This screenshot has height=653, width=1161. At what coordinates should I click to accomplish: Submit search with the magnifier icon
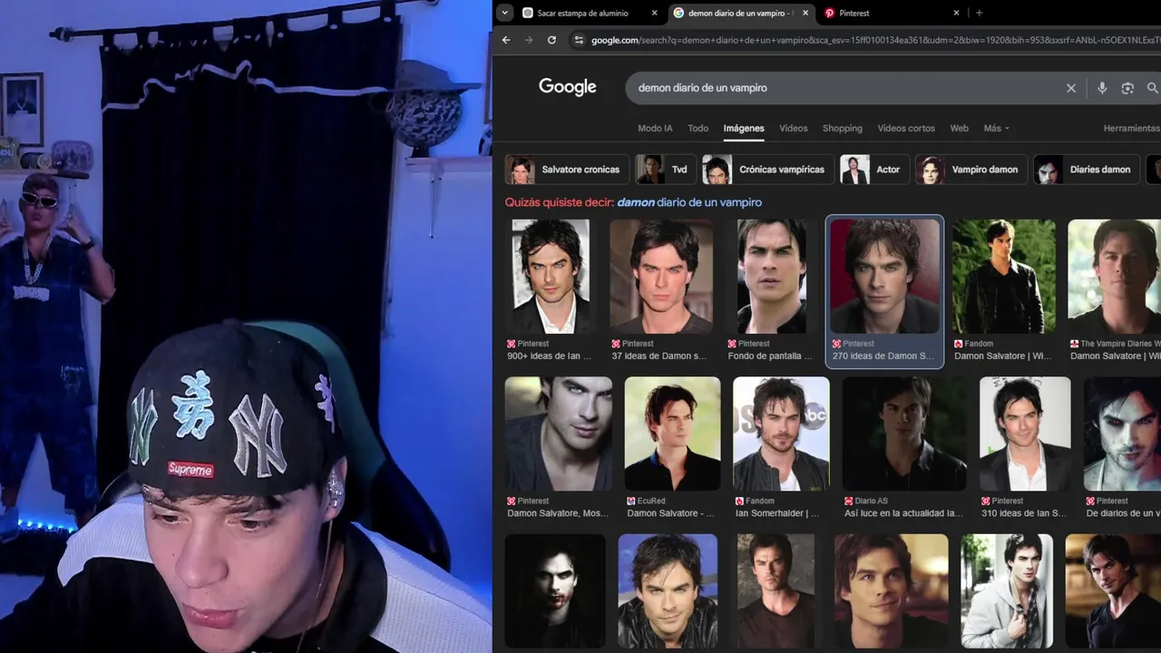(x=1152, y=88)
